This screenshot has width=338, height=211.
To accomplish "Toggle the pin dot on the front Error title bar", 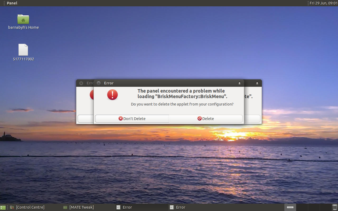I will (x=240, y=83).
